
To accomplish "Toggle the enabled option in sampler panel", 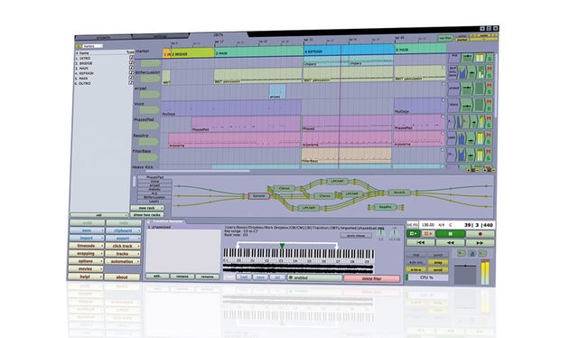I will 314,277.
